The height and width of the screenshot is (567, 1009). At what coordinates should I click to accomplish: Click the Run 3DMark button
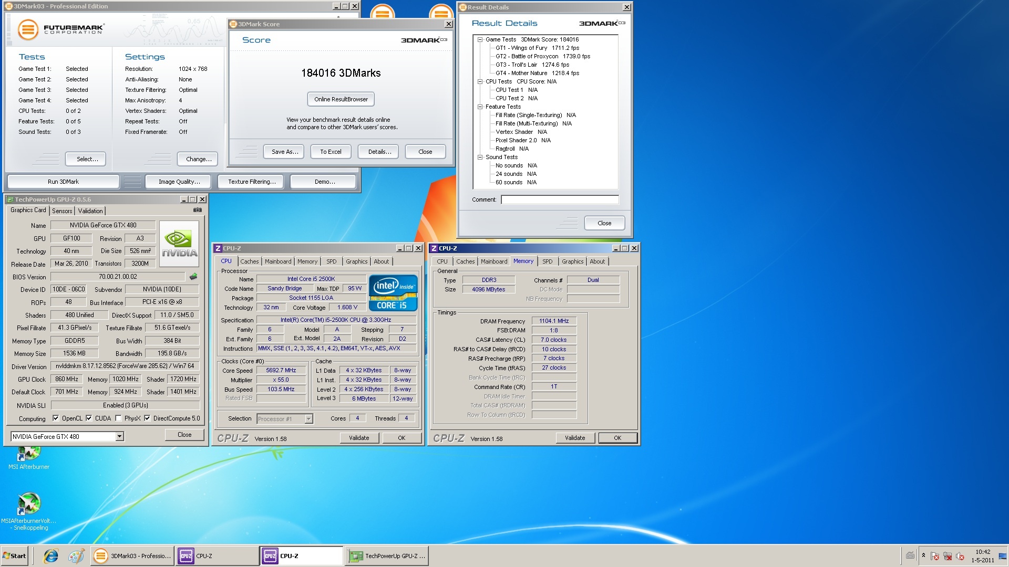tap(63, 182)
